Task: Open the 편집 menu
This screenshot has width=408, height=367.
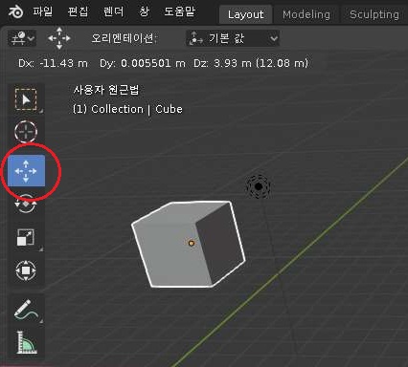Action: pos(78,12)
